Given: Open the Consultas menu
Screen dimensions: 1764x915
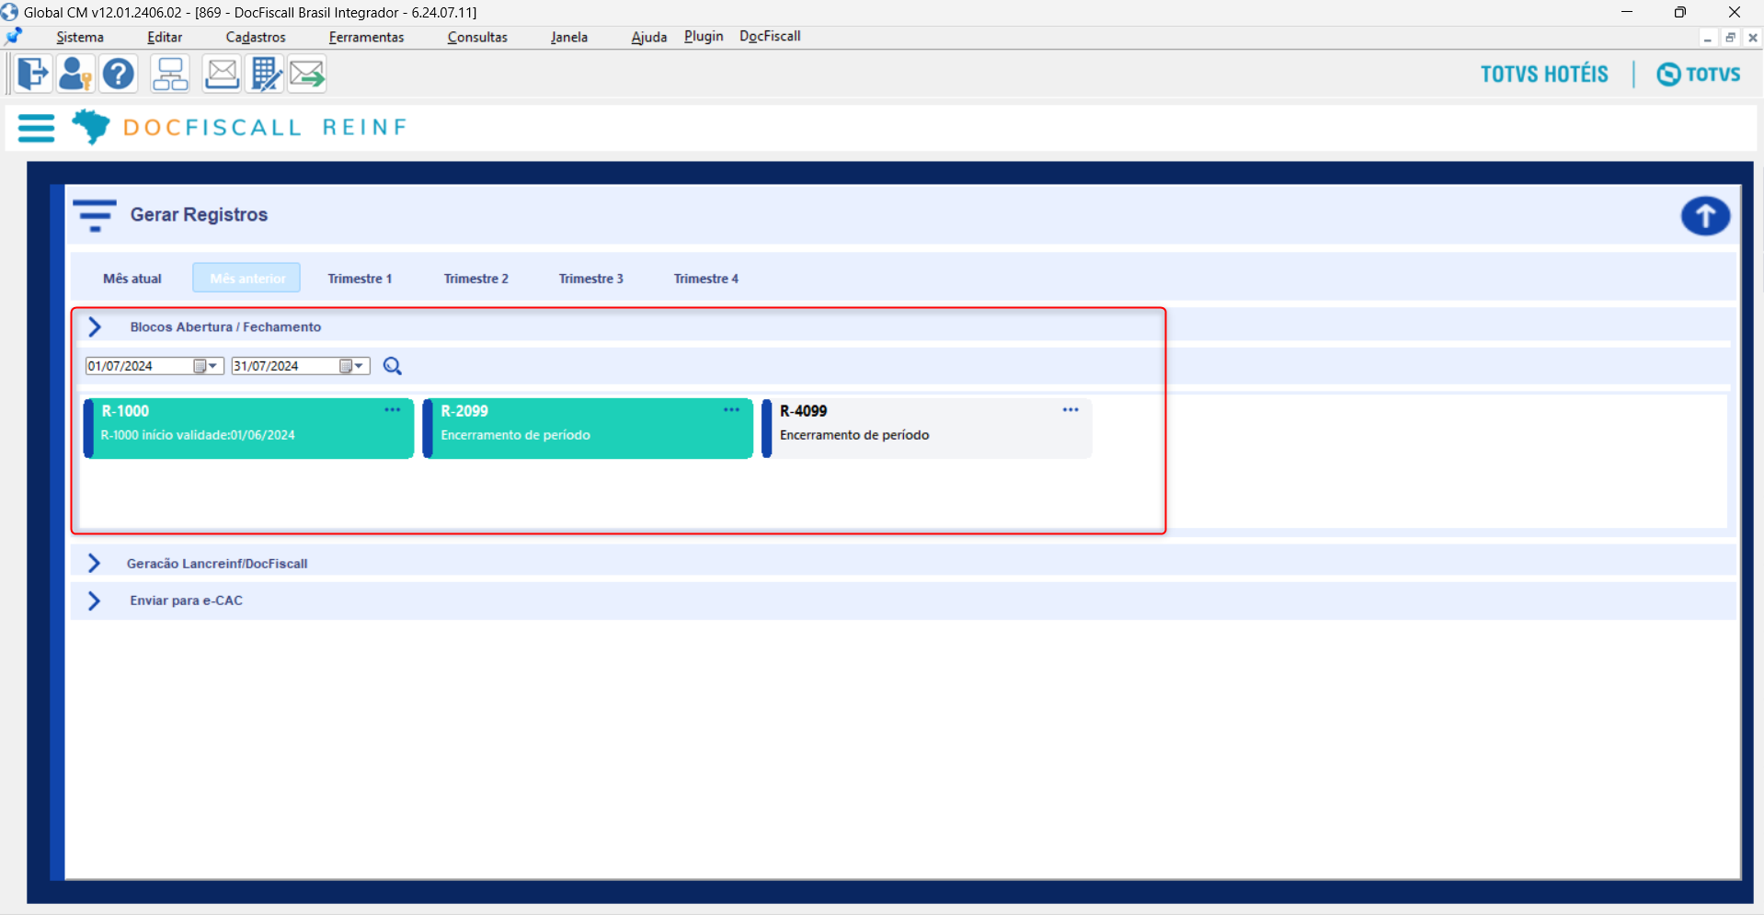Looking at the screenshot, I should coord(477,37).
